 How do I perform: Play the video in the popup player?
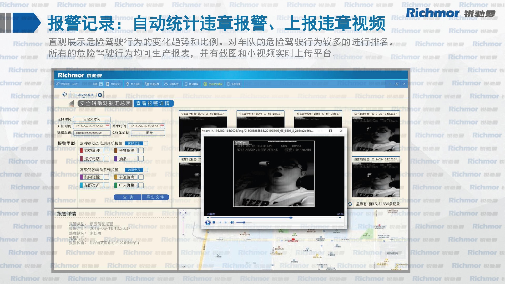[208, 222]
